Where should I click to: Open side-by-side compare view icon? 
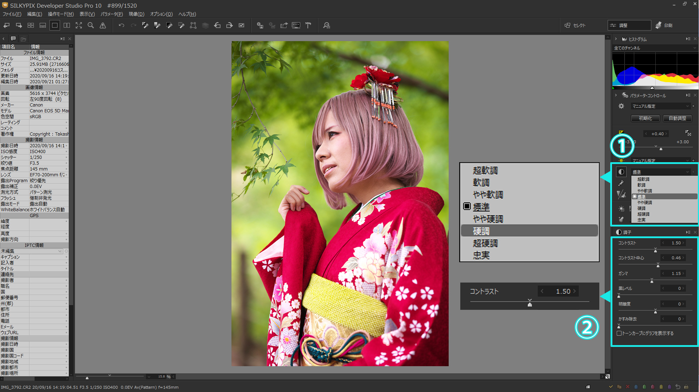click(67, 25)
